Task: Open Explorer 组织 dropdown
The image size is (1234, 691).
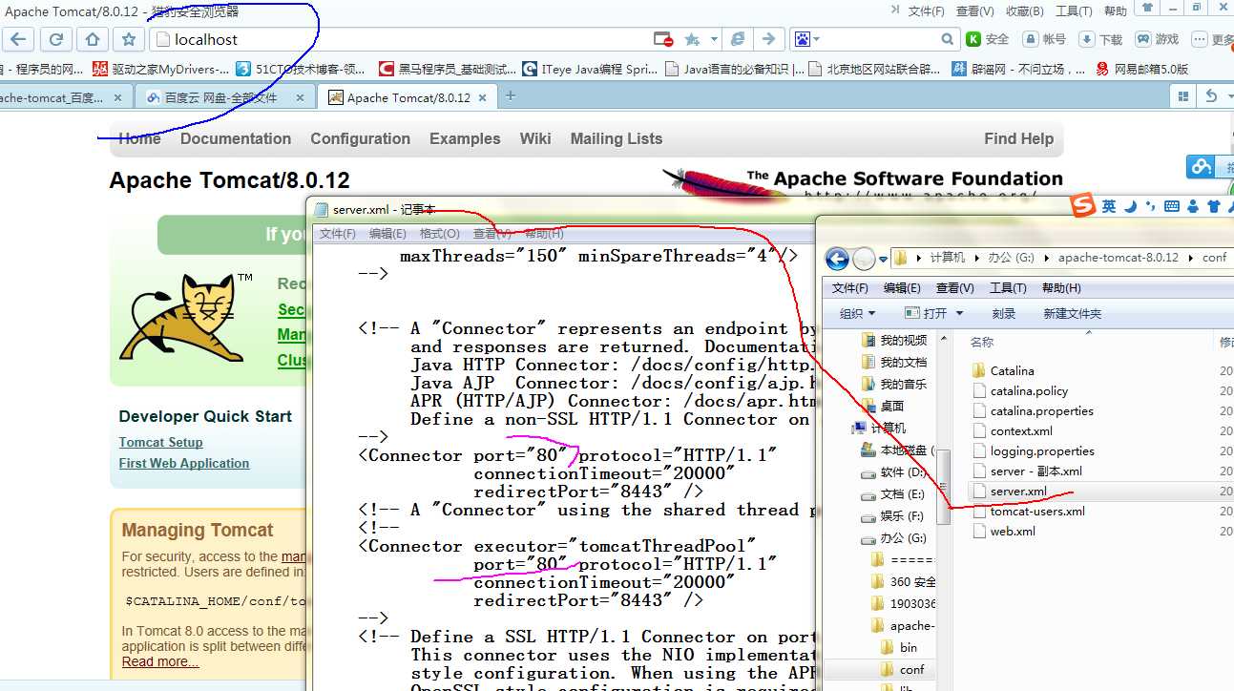Action: click(x=857, y=313)
